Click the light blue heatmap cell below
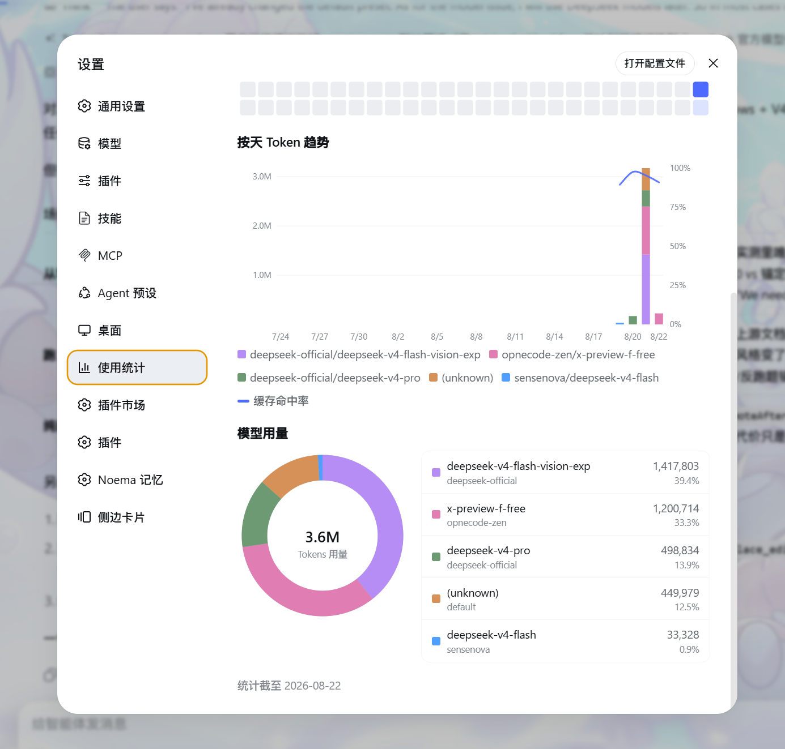This screenshot has height=749, width=785. [x=701, y=108]
